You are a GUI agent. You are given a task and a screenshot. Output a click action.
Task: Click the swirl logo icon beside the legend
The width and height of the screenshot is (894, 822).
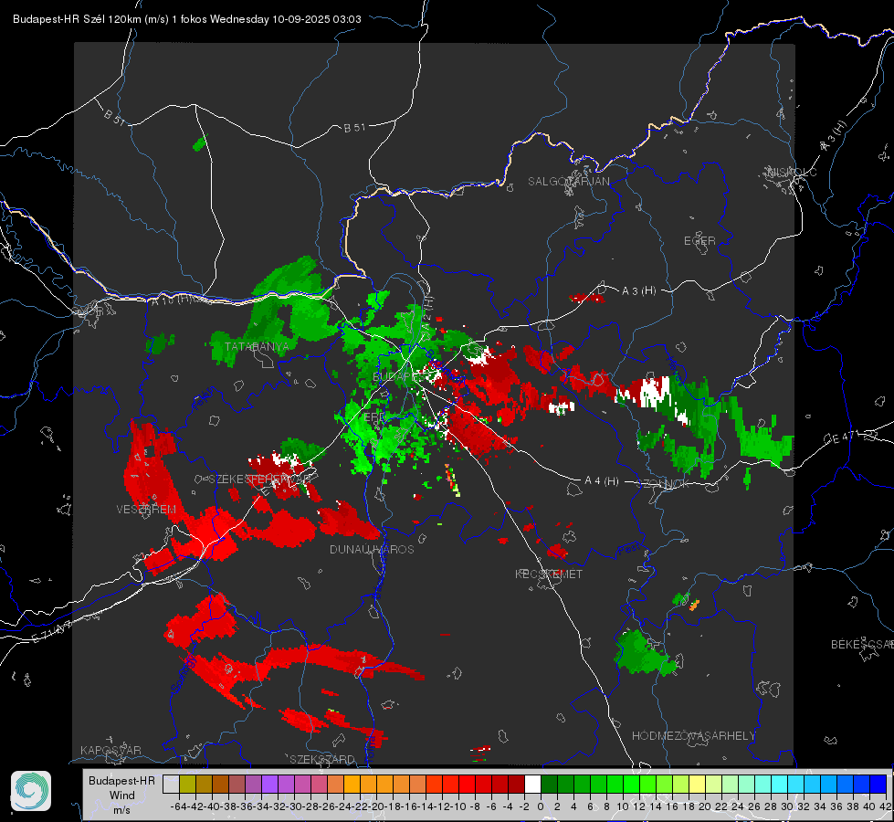[31, 791]
